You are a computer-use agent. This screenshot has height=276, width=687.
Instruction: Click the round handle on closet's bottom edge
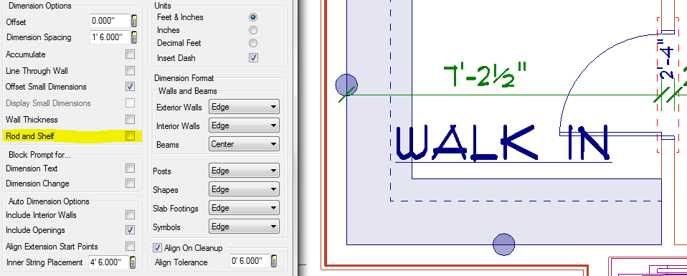click(504, 244)
